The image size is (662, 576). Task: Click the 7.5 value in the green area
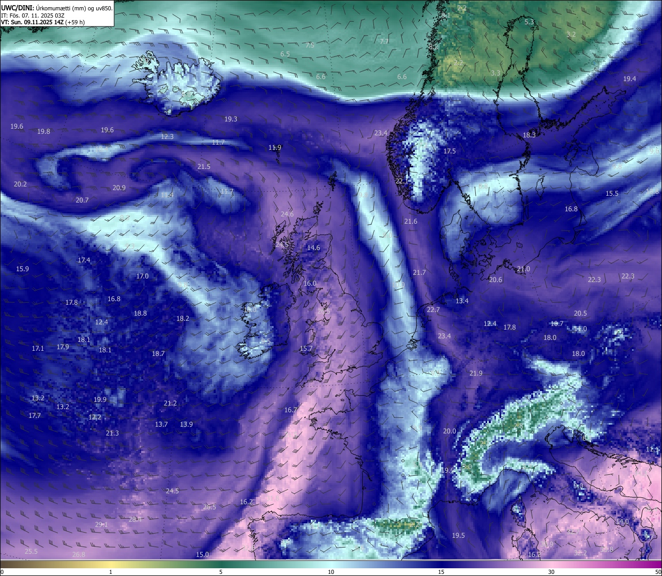click(310, 45)
